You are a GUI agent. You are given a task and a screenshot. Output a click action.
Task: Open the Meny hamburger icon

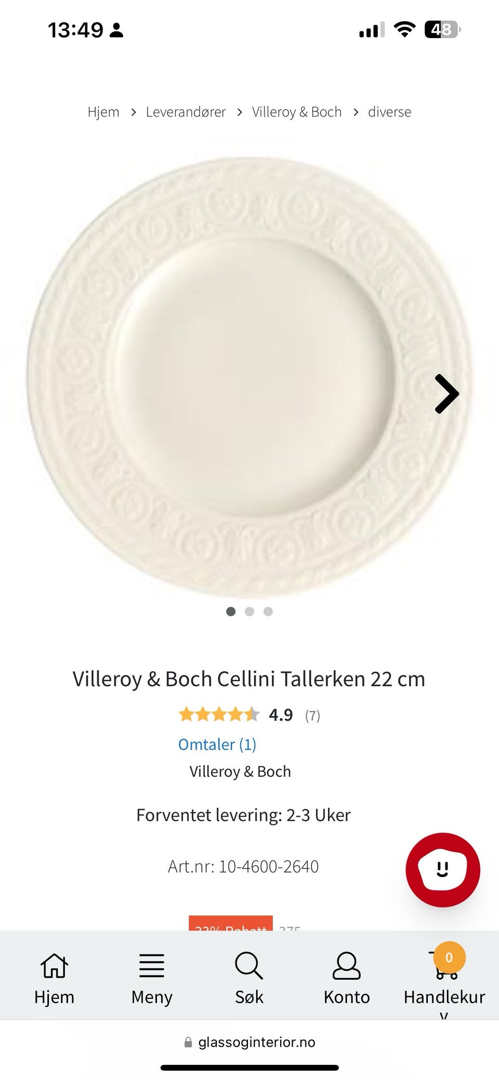[x=152, y=966]
